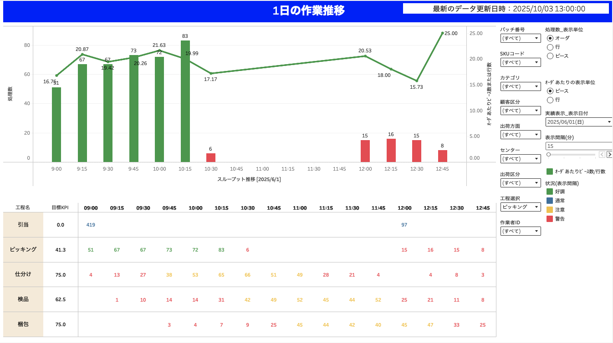The width and height of the screenshot is (613, 343).
Task: Click the 1日の作業推移 dashboard title
Action: coord(309,11)
